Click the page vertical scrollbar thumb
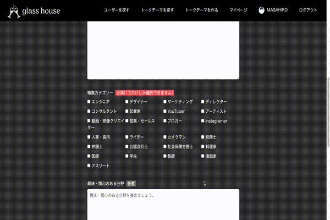The image size is (330, 220). point(328,112)
